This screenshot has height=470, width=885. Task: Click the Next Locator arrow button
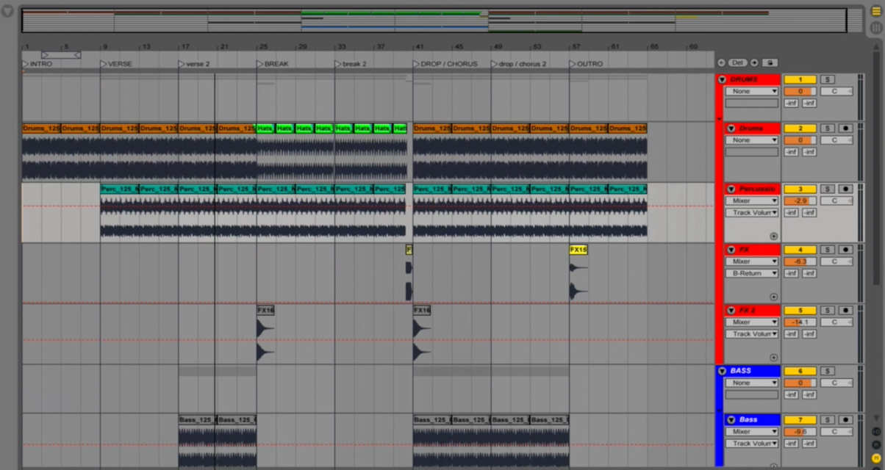[x=754, y=63]
